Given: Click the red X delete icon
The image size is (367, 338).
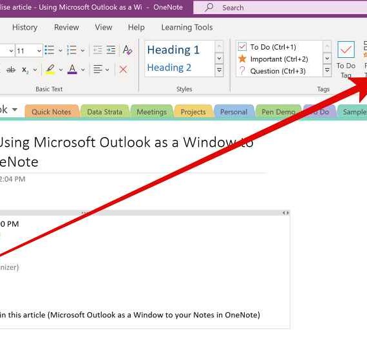Looking at the screenshot, I should point(124,70).
